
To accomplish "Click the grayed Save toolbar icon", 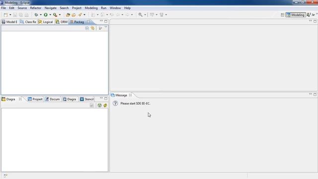I will point(15,15).
